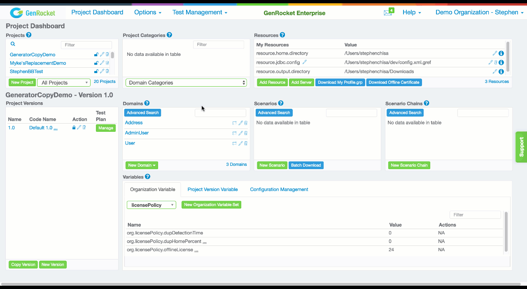
Task: Click the Variables filter input field
Action: click(475, 215)
